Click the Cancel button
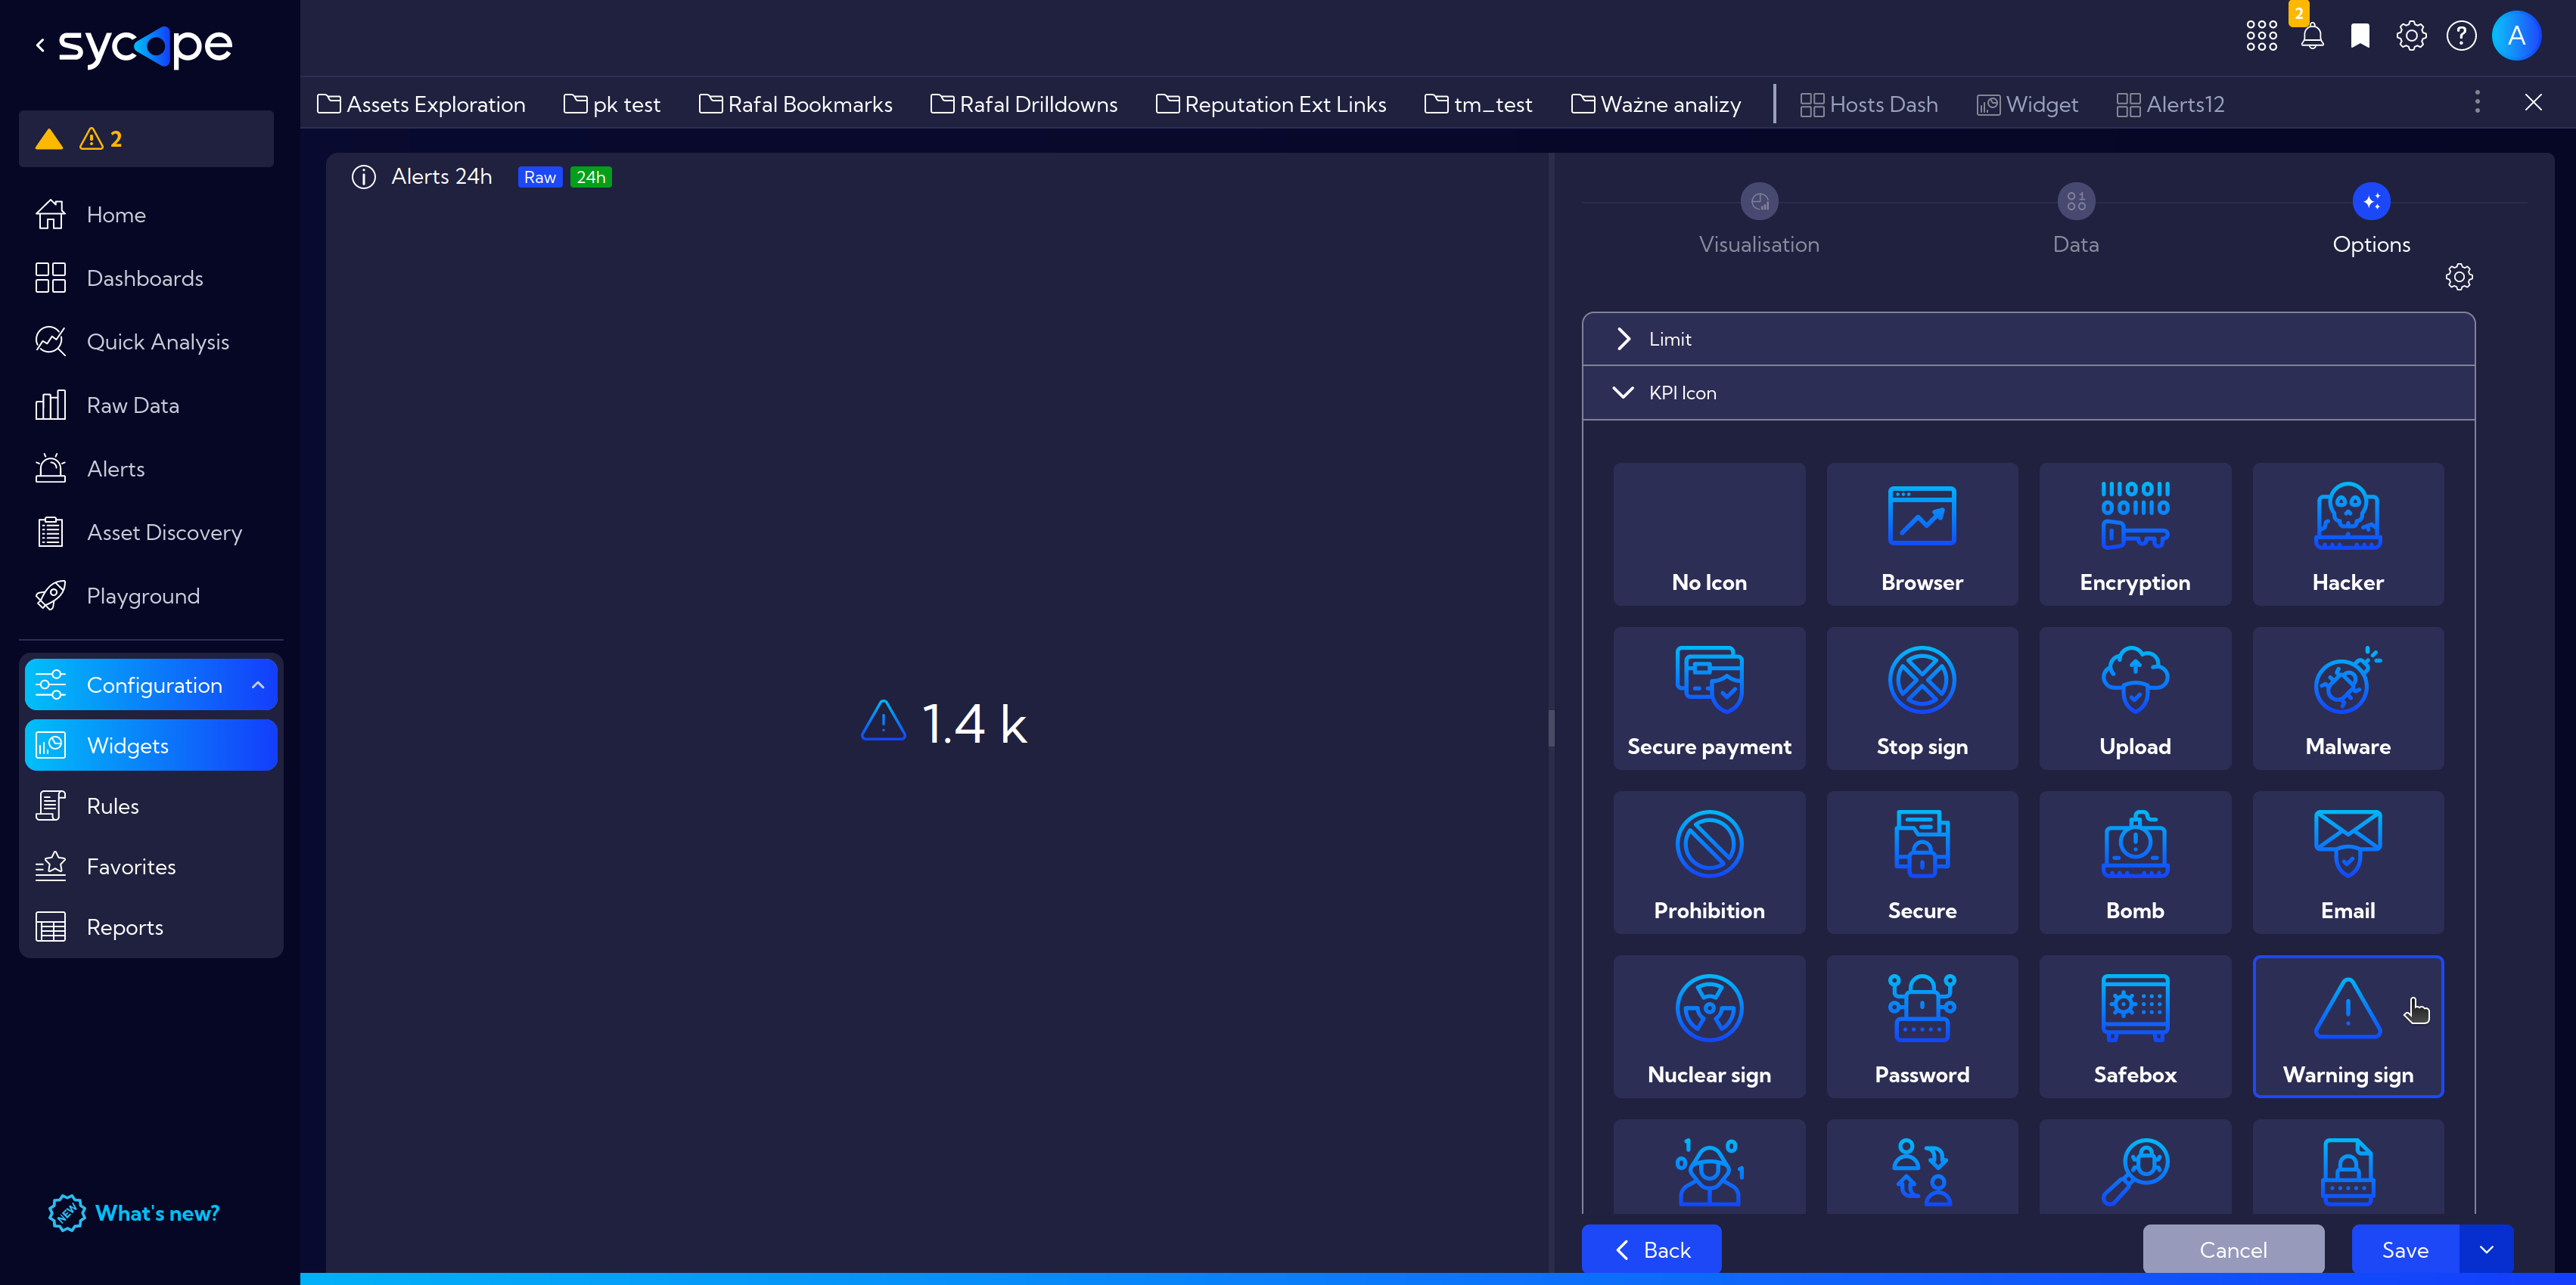2576x1285 pixels. [2232, 1249]
